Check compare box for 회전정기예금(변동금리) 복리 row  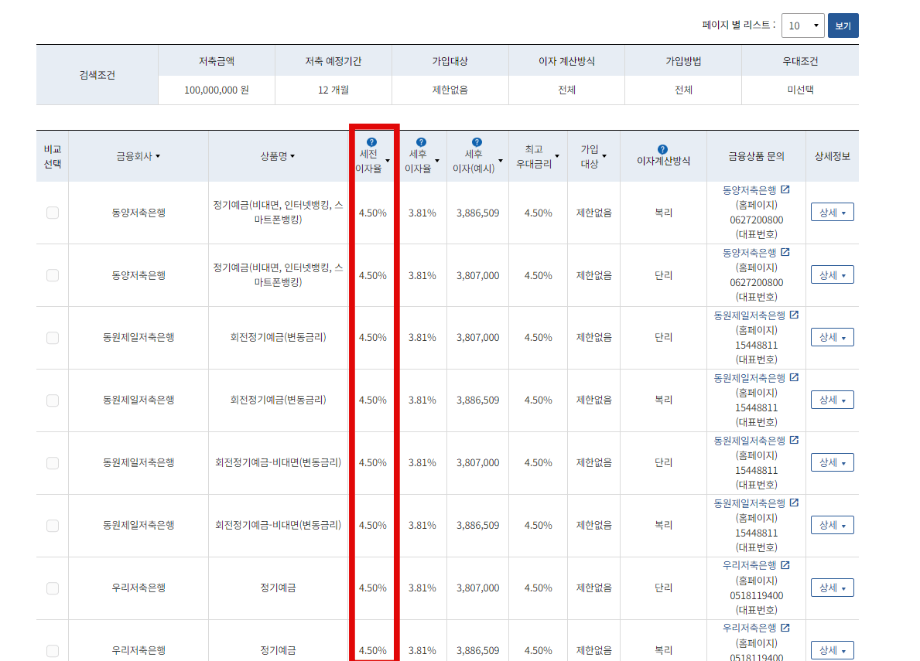click(x=53, y=400)
